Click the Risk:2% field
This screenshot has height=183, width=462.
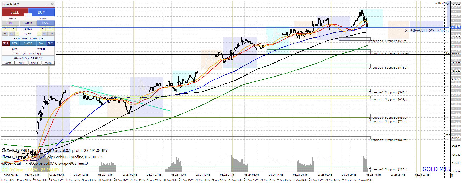tap(28, 29)
